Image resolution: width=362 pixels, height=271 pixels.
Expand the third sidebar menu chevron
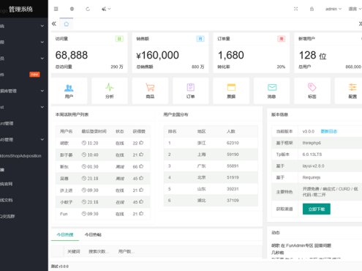pyautogui.click(x=42, y=59)
